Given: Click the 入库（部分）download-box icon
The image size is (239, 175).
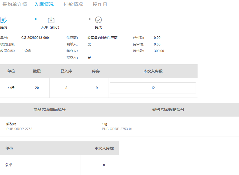Looking at the screenshot, I should (51, 20).
